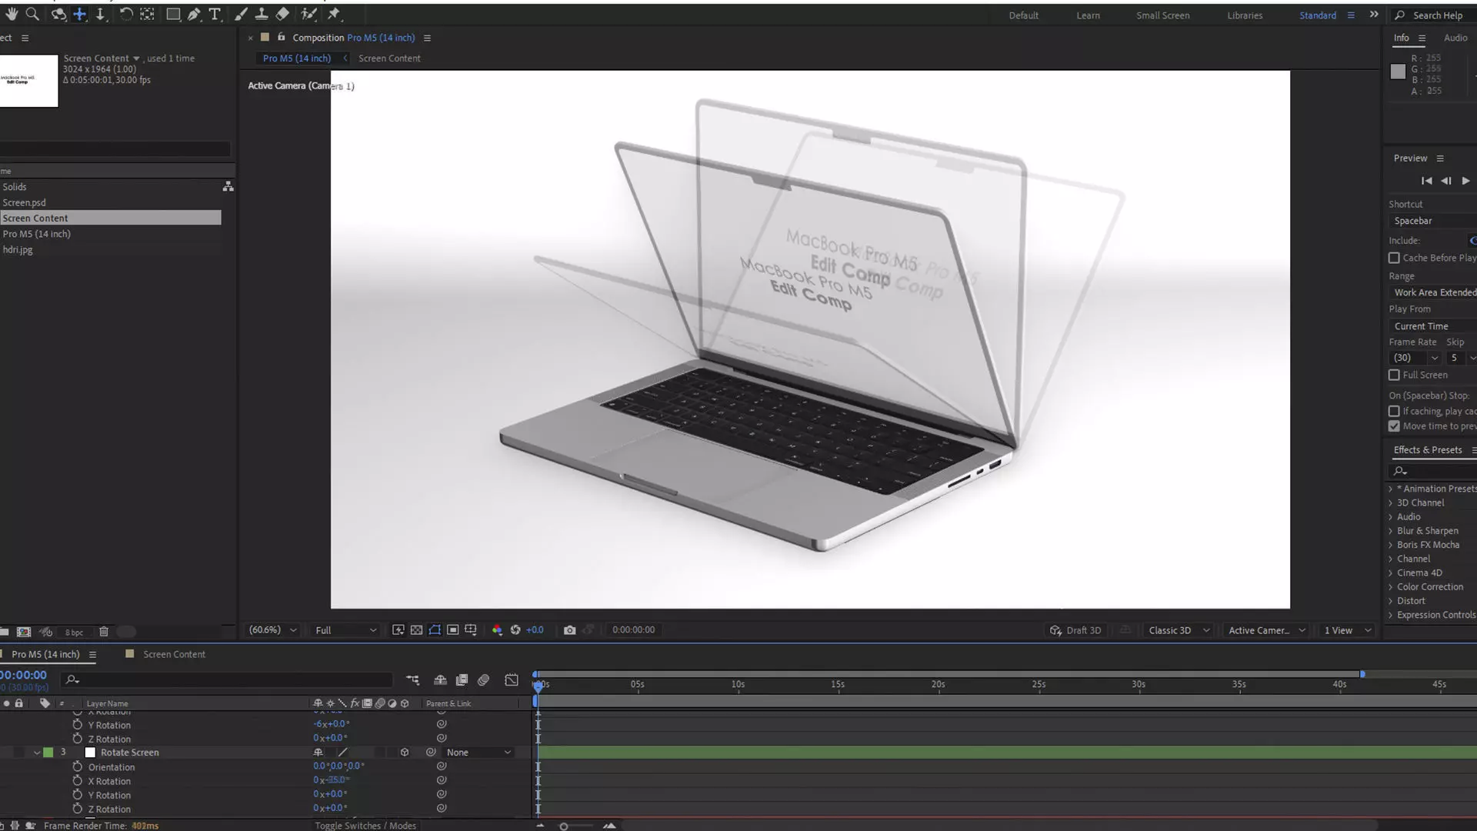Open composition mini-flowchart icon in timeline
This screenshot has height=831, width=1477.
click(x=413, y=680)
